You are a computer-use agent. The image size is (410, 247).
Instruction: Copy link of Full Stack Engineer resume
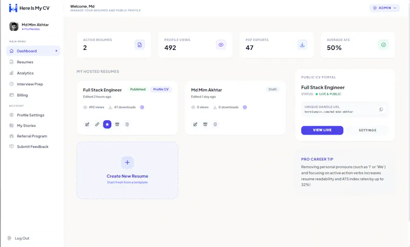tap(97, 124)
